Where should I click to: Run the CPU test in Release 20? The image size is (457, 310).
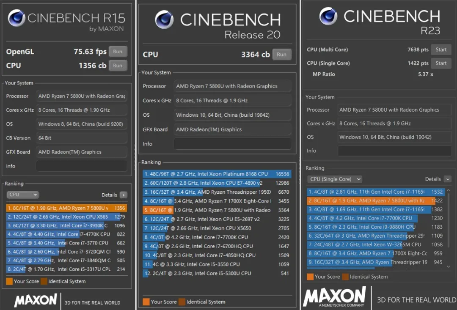[x=281, y=55]
